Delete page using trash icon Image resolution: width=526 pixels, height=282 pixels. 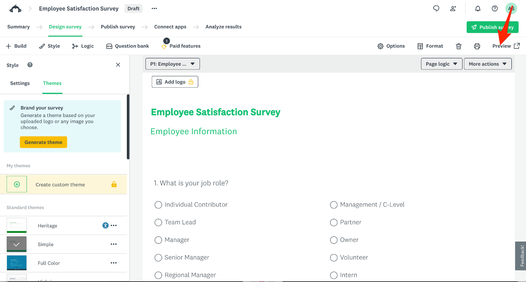click(459, 46)
